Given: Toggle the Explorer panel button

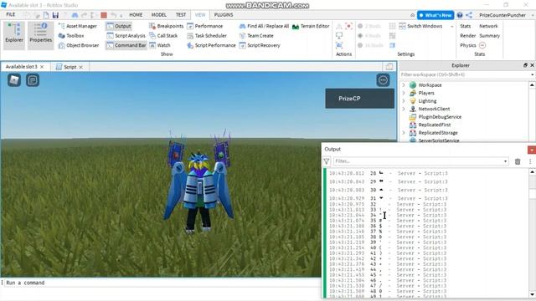Looking at the screenshot, I should tap(14, 35).
